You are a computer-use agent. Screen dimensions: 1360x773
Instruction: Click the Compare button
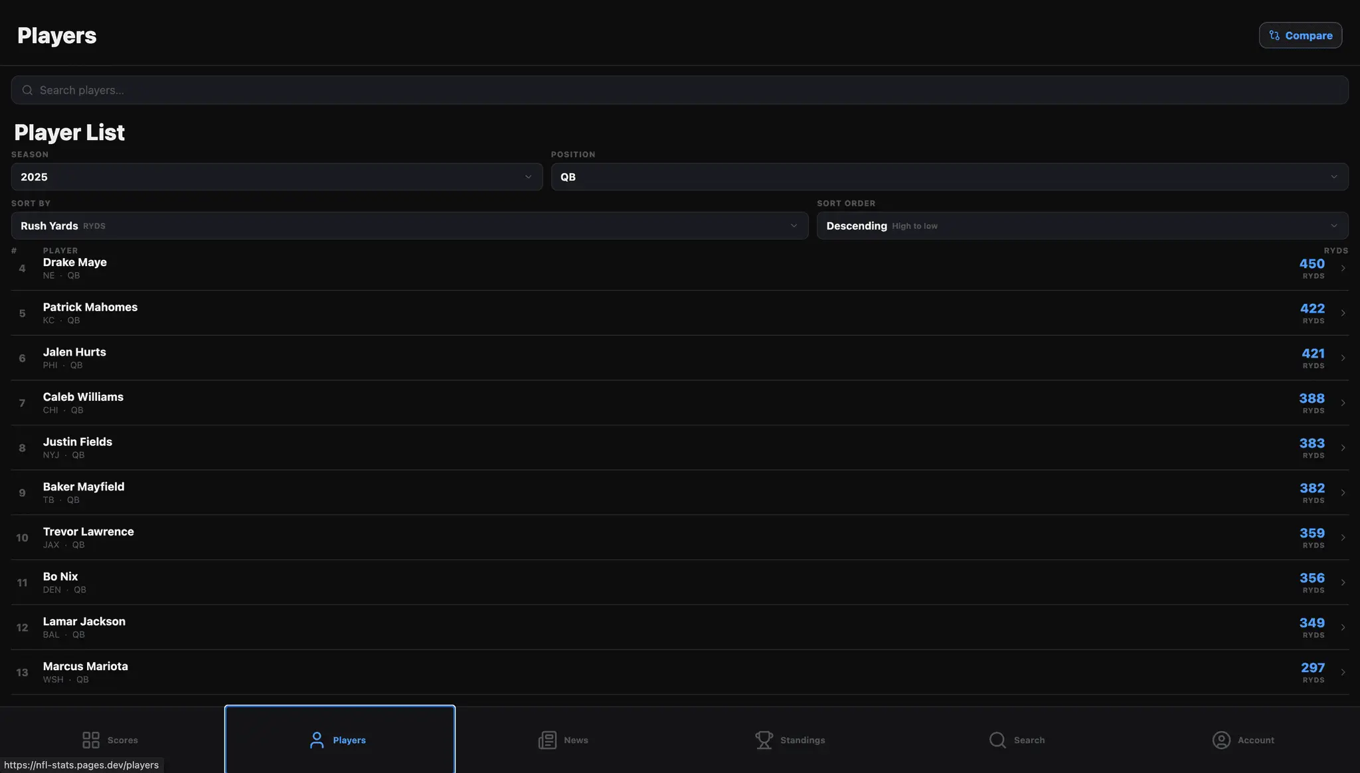pos(1300,35)
